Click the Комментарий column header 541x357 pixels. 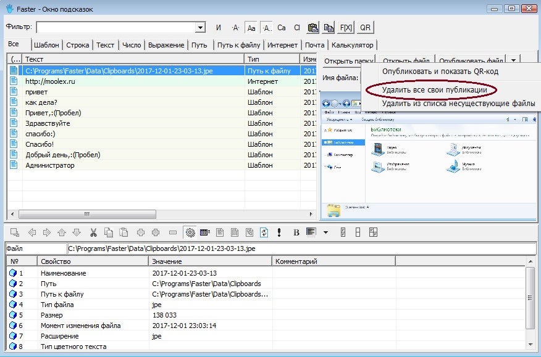(333, 261)
